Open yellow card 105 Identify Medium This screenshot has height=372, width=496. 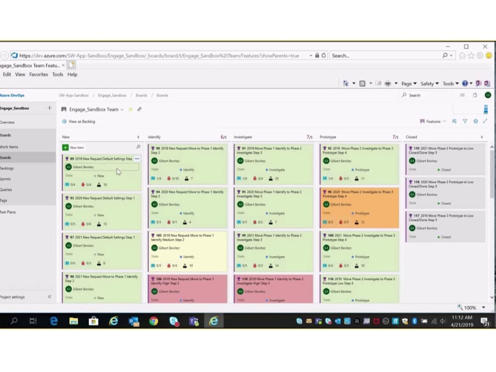coord(187,251)
